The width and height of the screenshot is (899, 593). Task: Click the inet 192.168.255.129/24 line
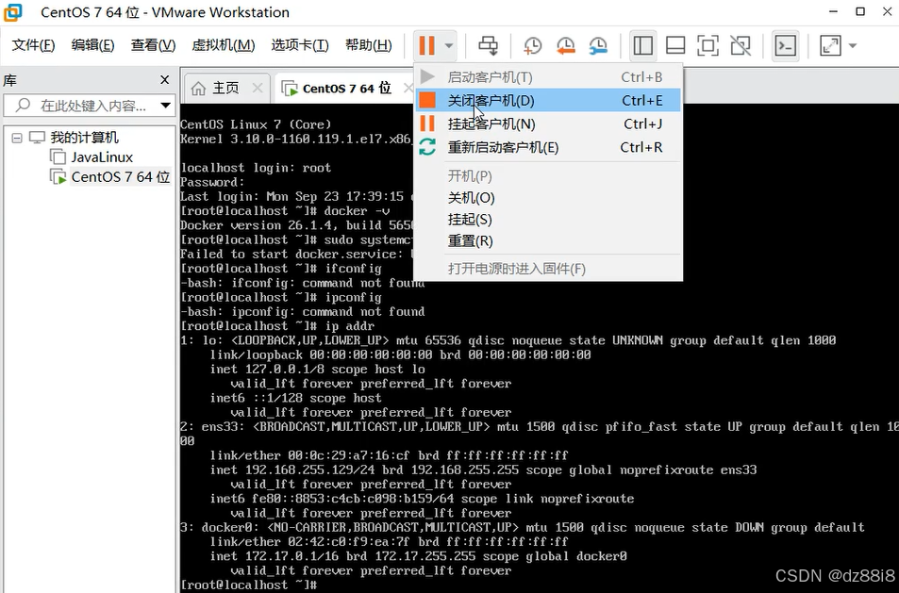483,469
